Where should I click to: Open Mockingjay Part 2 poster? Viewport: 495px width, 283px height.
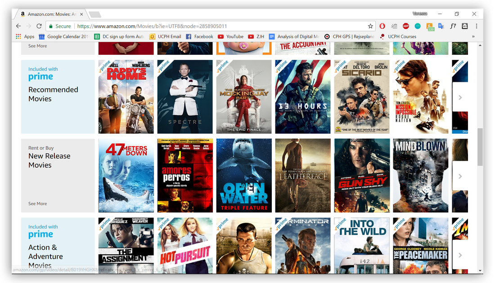(x=244, y=97)
